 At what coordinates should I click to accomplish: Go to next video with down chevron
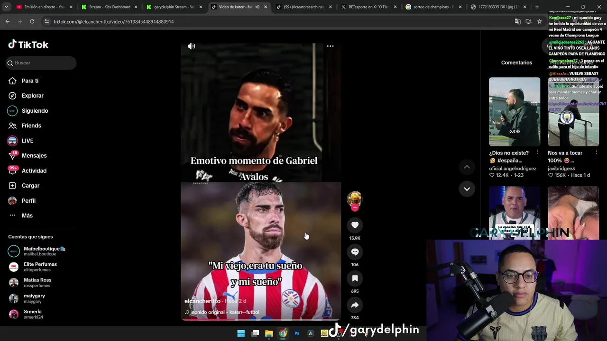467,188
